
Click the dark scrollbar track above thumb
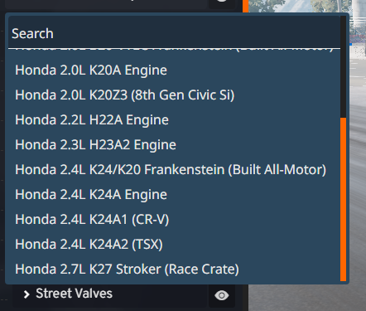(343, 67)
